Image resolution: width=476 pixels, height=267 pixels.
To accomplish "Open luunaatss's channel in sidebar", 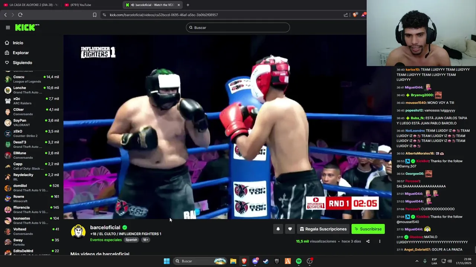I will pos(32,221).
